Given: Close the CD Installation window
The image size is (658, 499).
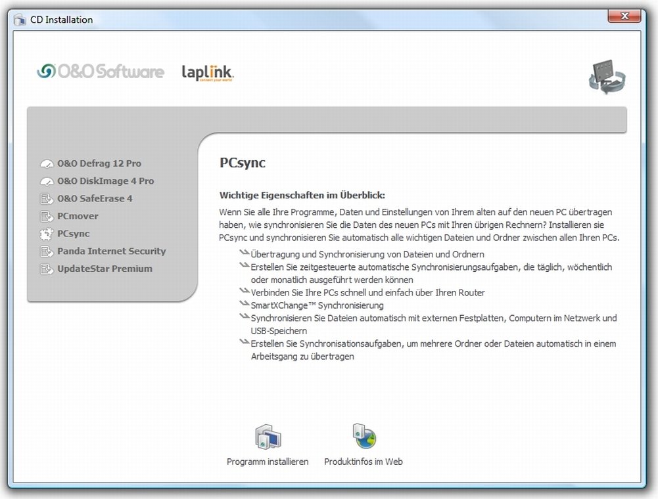Looking at the screenshot, I should coord(624,16).
